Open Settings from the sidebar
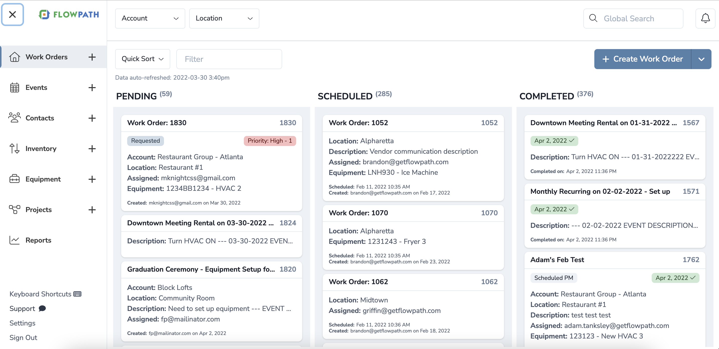This screenshot has height=349, width=719. tap(22, 323)
